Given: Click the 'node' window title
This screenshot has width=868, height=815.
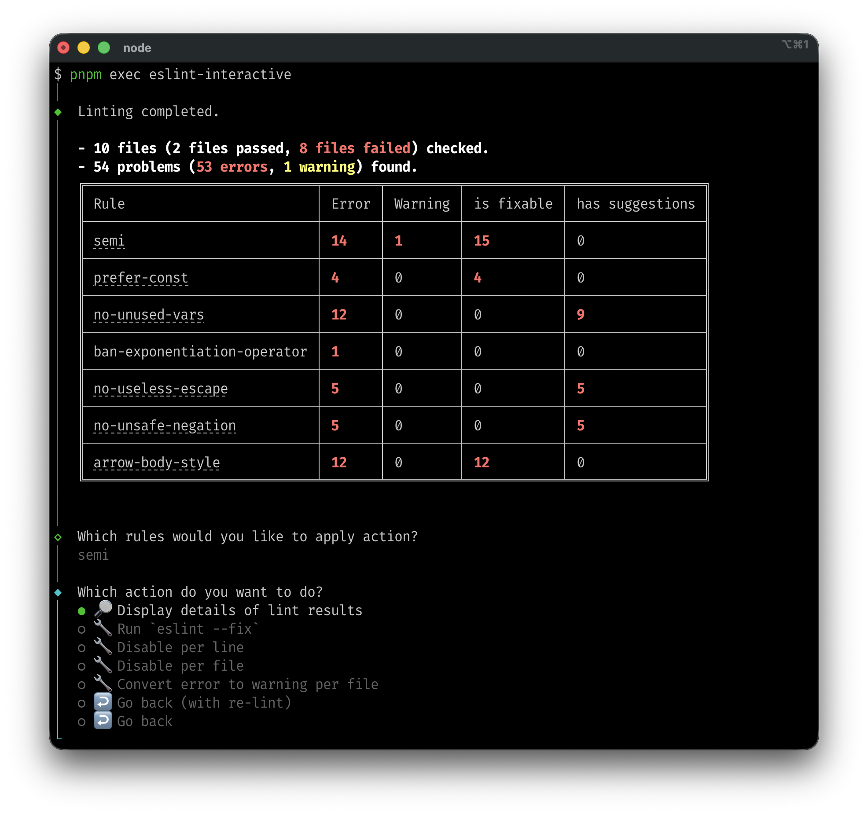Looking at the screenshot, I should [137, 48].
